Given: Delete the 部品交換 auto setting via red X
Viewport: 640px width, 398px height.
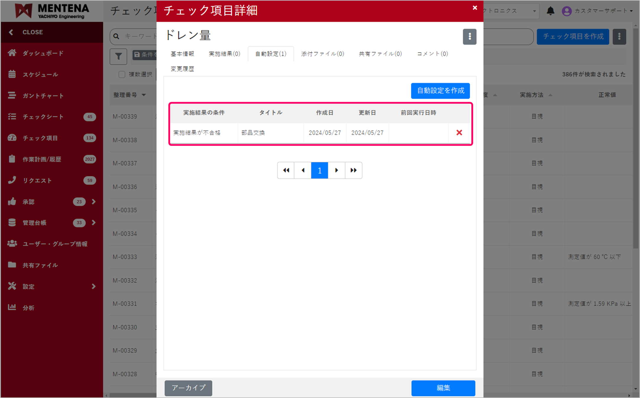Looking at the screenshot, I should coord(459,133).
